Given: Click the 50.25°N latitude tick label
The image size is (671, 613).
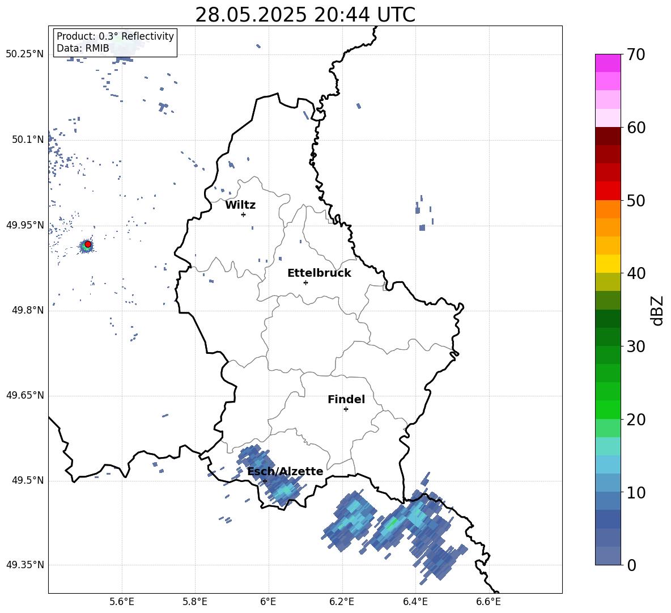Looking at the screenshot, I should tap(25, 54).
